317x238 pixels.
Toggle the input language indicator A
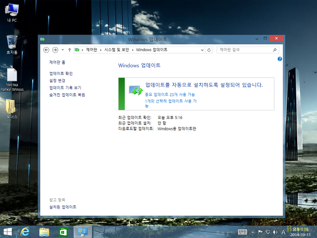283,232
